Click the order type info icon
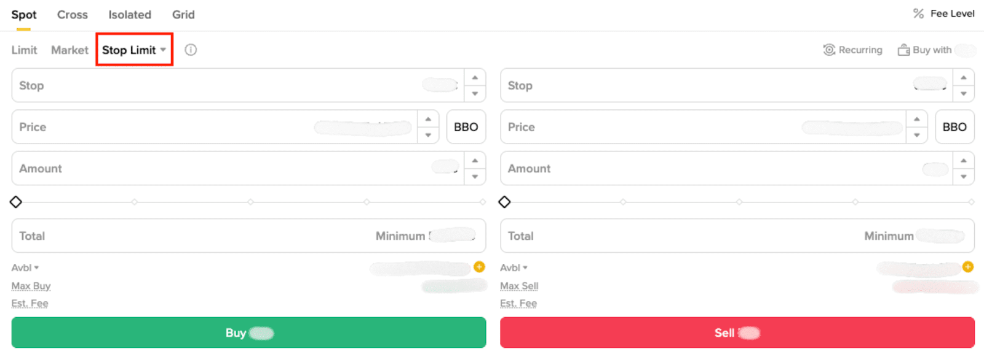 pos(191,50)
